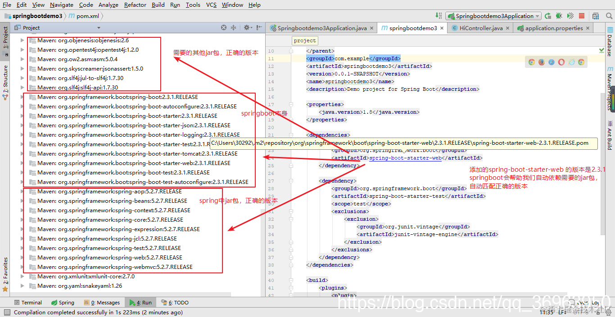Open the Refactor menu
615x317 pixels.
click(x=135, y=4)
